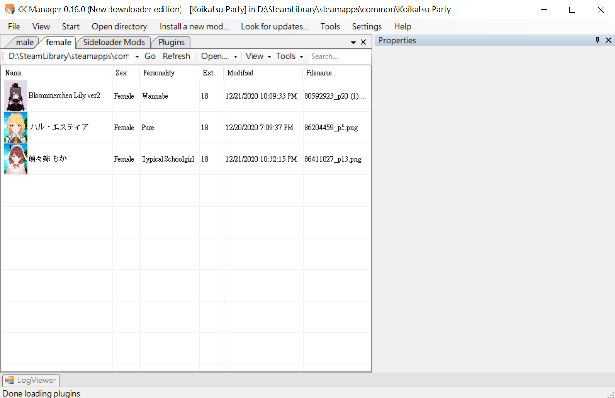Click the Open... toolbar button
The height and width of the screenshot is (398, 615).
pos(215,56)
